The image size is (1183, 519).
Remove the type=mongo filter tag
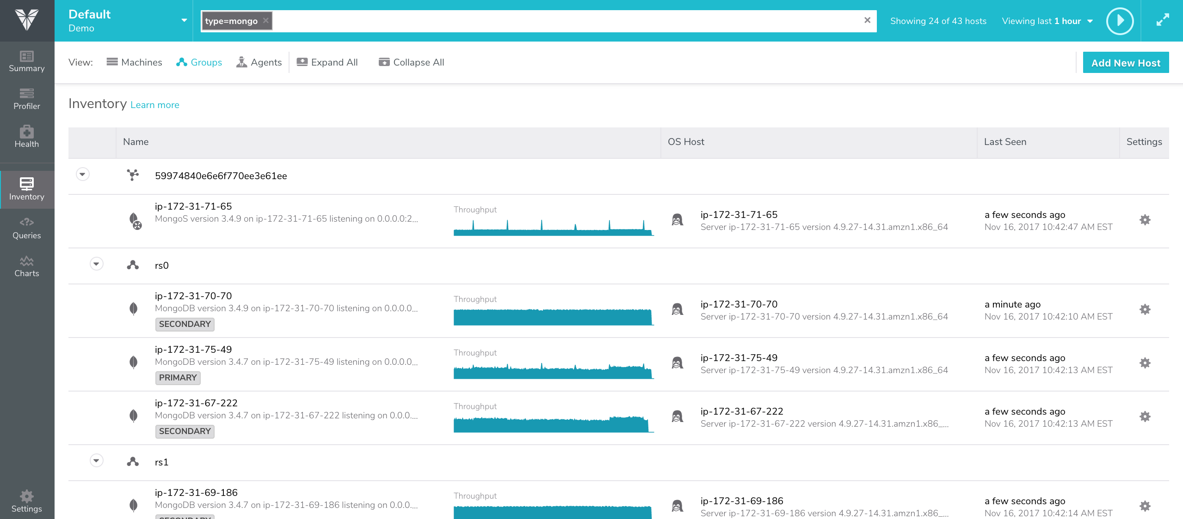coord(266,21)
